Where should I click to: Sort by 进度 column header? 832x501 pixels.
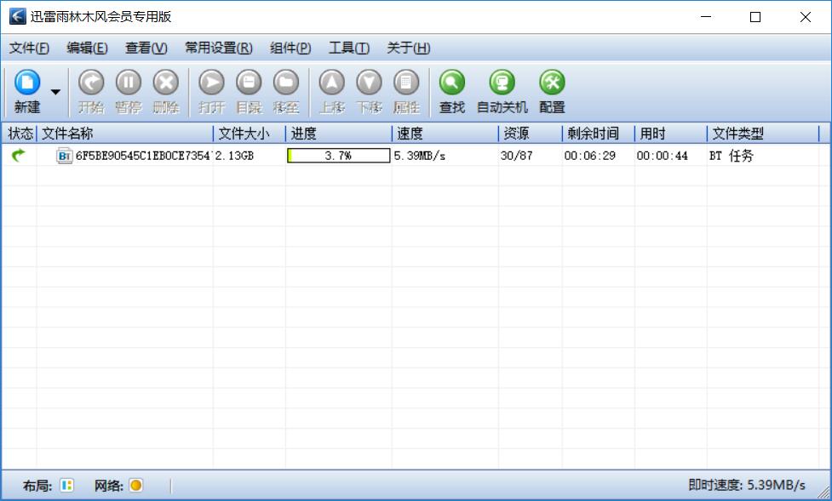(x=339, y=134)
